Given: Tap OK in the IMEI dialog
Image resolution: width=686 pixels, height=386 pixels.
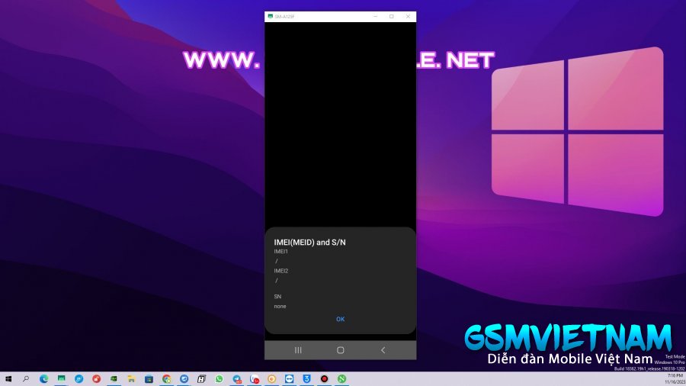Looking at the screenshot, I should click(341, 319).
